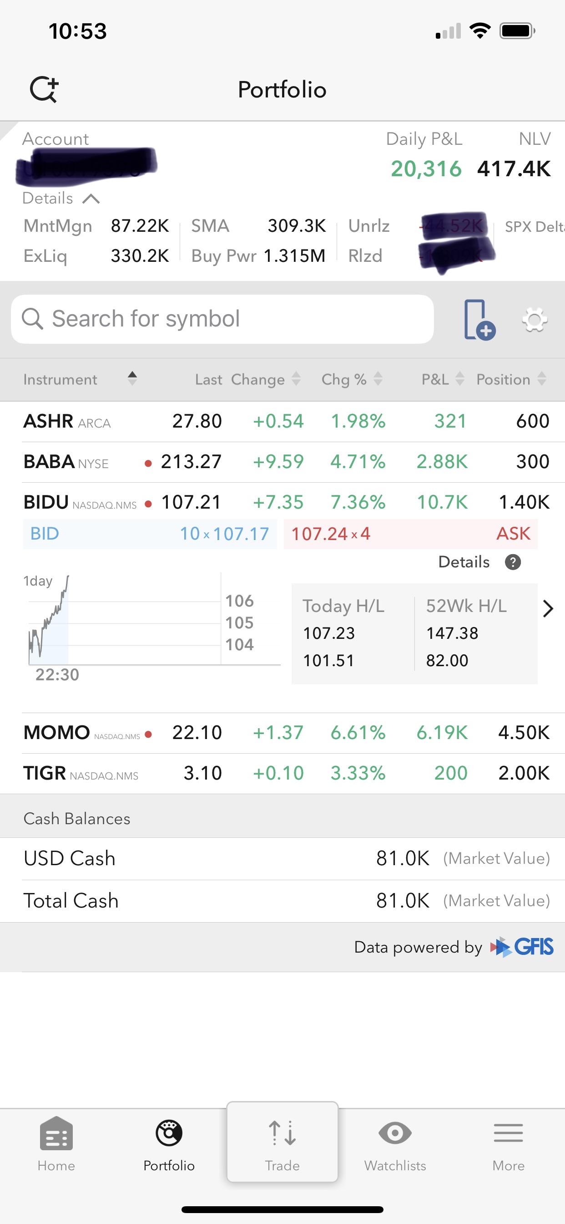Viewport: 565px width, 1224px height.
Task: Select the MOMO row
Action: point(282,733)
